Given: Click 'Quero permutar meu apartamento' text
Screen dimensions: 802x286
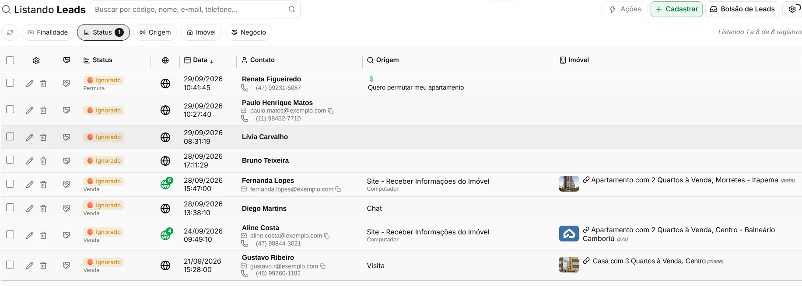Looking at the screenshot, I should (x=416, y=87).
